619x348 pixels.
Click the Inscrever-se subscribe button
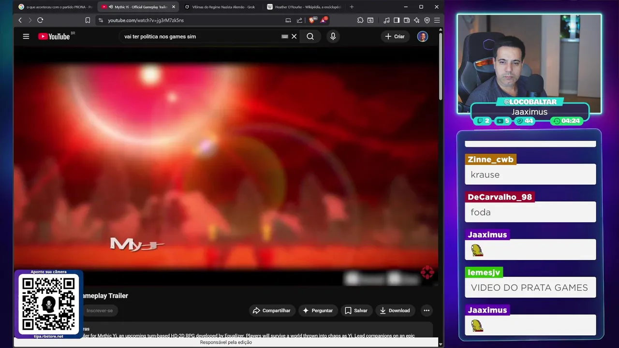tap(100, 310)
